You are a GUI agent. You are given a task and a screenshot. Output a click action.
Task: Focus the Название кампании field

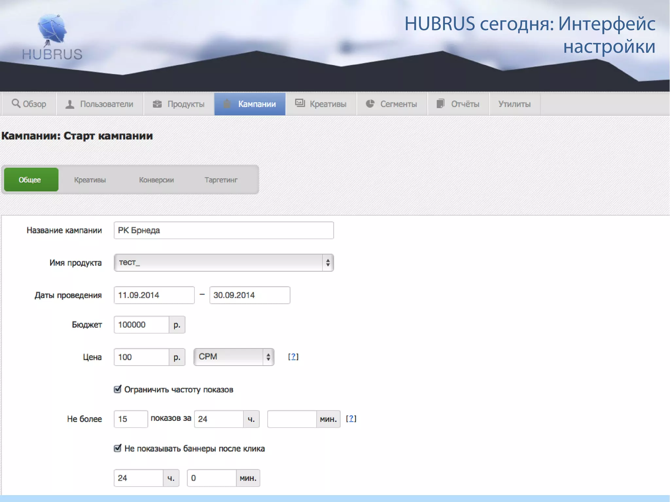[224, 230]
